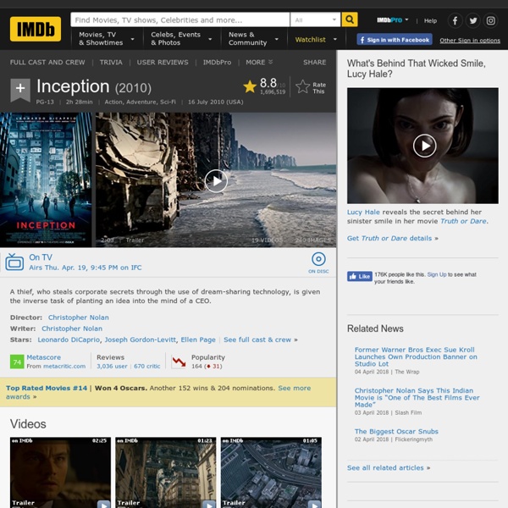Image resolution: width=508 pixels, height=508 pixels.
Task: Open Full Cast and Crew tab
Action: coord(47,62)
